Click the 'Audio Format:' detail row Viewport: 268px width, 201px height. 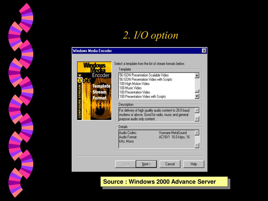(154, 137)
